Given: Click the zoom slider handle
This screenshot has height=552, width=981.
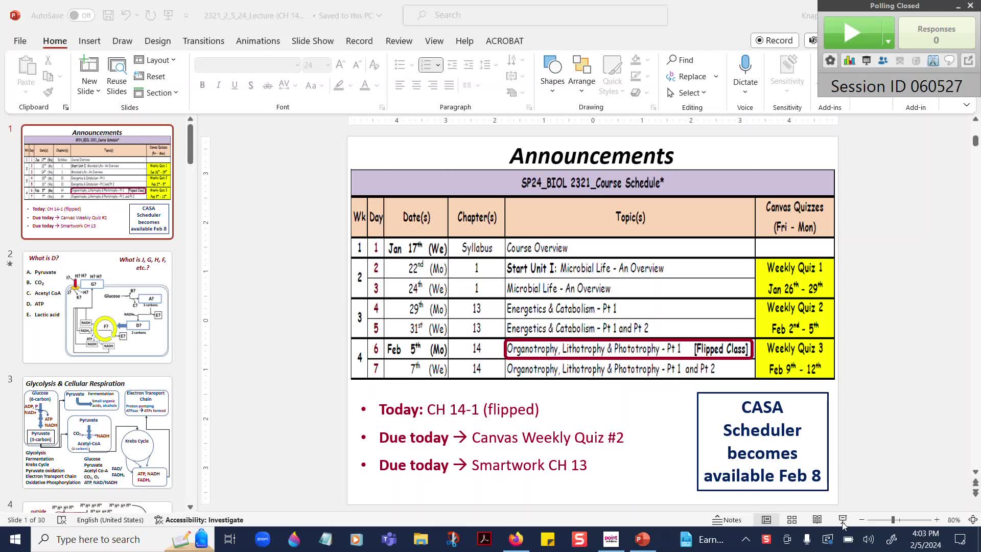Looking at the screenshot, I should point(893,520).
